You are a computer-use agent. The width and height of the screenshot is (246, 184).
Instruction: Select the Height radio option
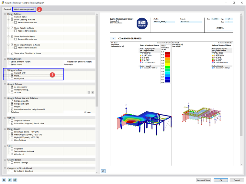coord(12,107)
